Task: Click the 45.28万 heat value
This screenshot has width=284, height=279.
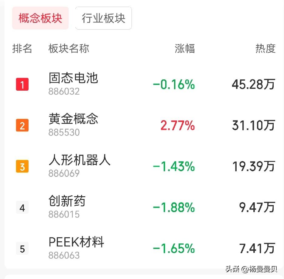Action: pyautogui.click(x=254, y=84)
